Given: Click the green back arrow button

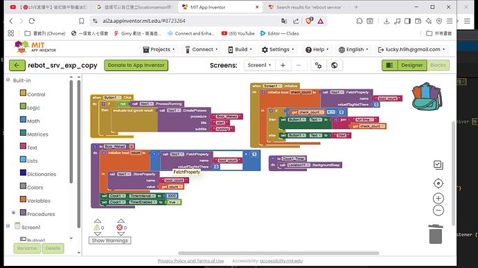Looking at the screenshot, I should click(x=17, y=65).
